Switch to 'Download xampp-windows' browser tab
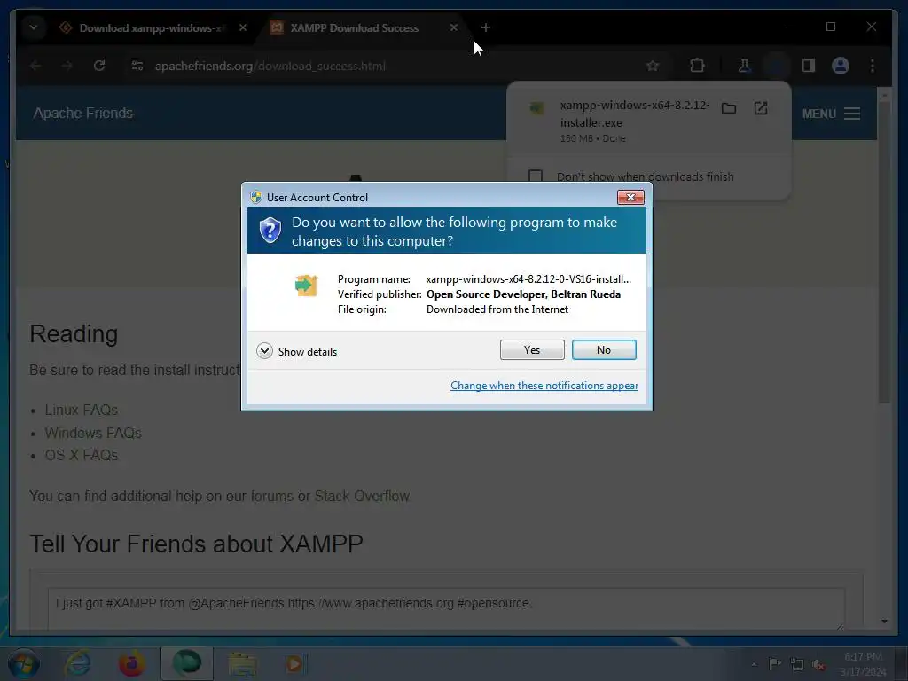The image size is (908, 681). (152, 27)
